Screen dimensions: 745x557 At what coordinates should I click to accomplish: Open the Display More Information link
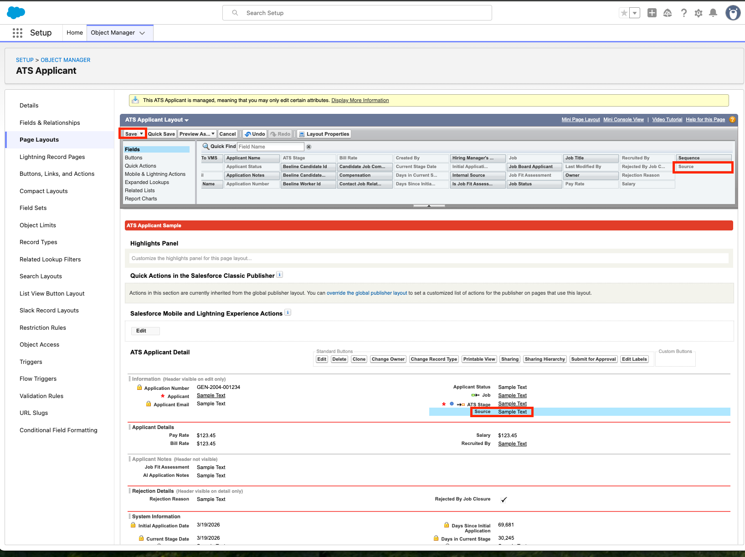(360, 100)
